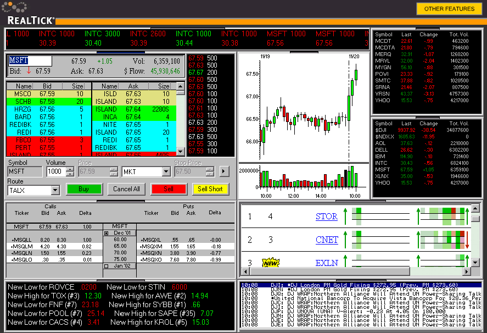Open the STOR symbol link
Image resolution: width=487 pixels, height=333 pixels.
click(x=327, y=217)
